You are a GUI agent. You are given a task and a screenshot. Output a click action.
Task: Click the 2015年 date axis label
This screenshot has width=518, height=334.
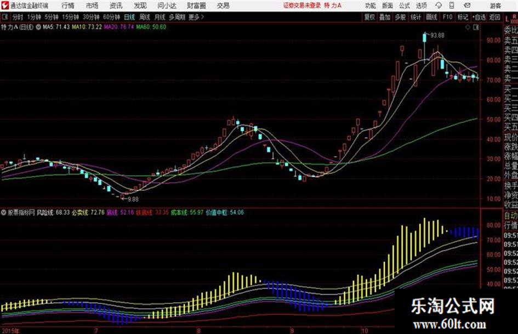[10, 330]
